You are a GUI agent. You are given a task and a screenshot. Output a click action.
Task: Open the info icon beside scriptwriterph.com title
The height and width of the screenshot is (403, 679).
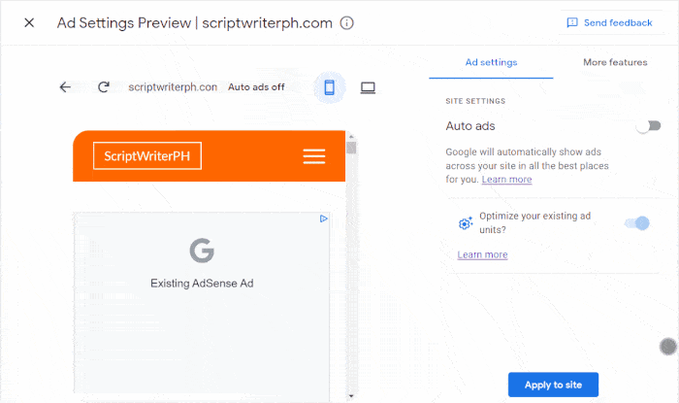[x=346, y=22]
